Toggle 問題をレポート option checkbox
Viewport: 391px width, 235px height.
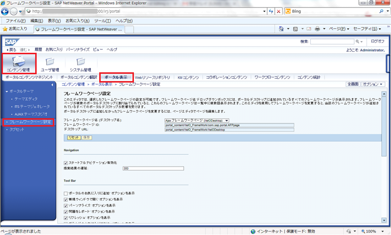[65, 212]
